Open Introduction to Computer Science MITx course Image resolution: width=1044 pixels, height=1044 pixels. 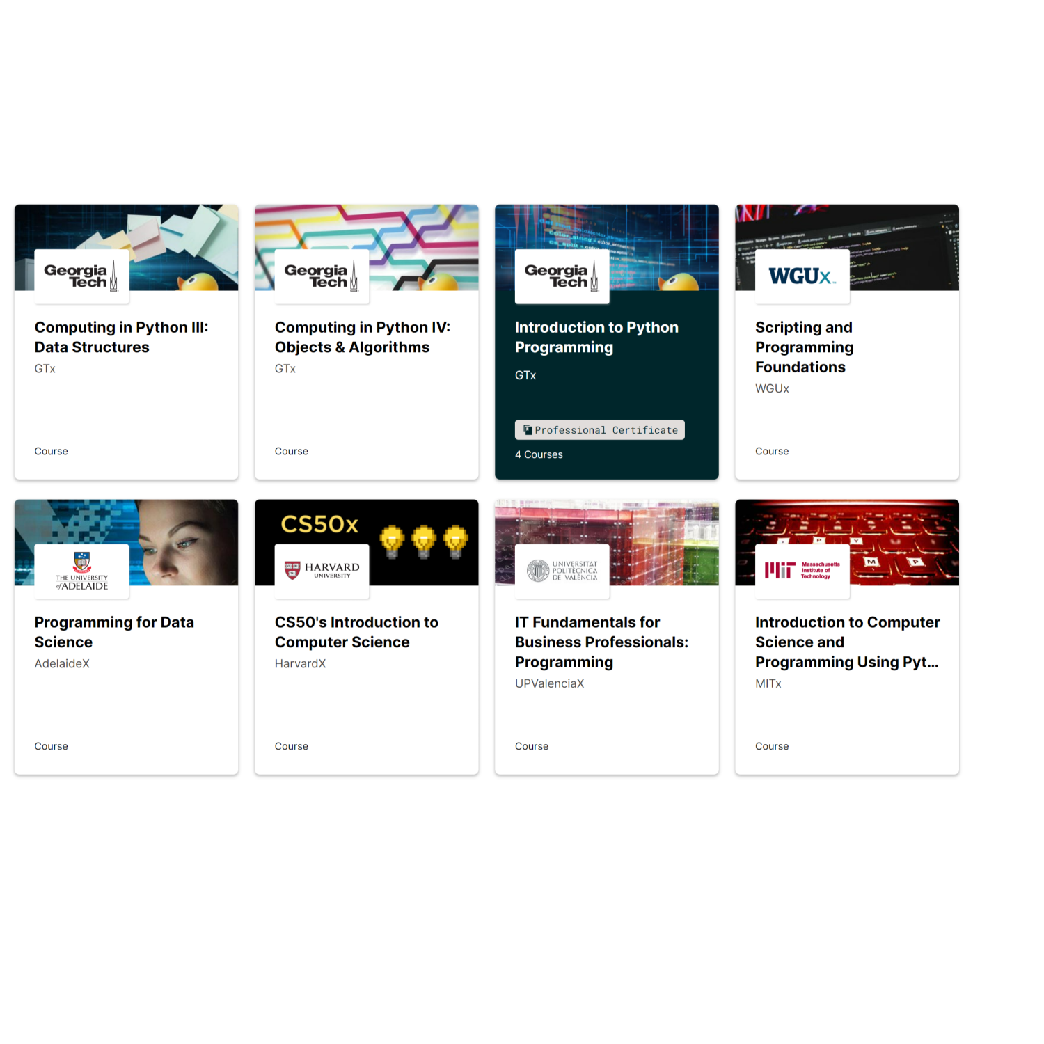847,642
